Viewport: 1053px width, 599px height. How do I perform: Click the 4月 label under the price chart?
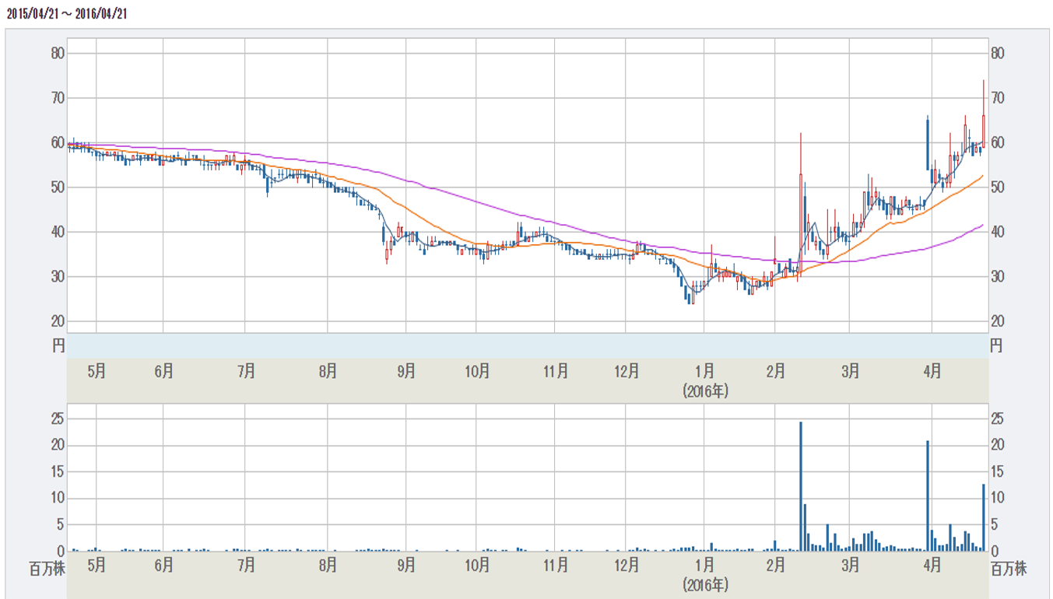tap(932, 371)
